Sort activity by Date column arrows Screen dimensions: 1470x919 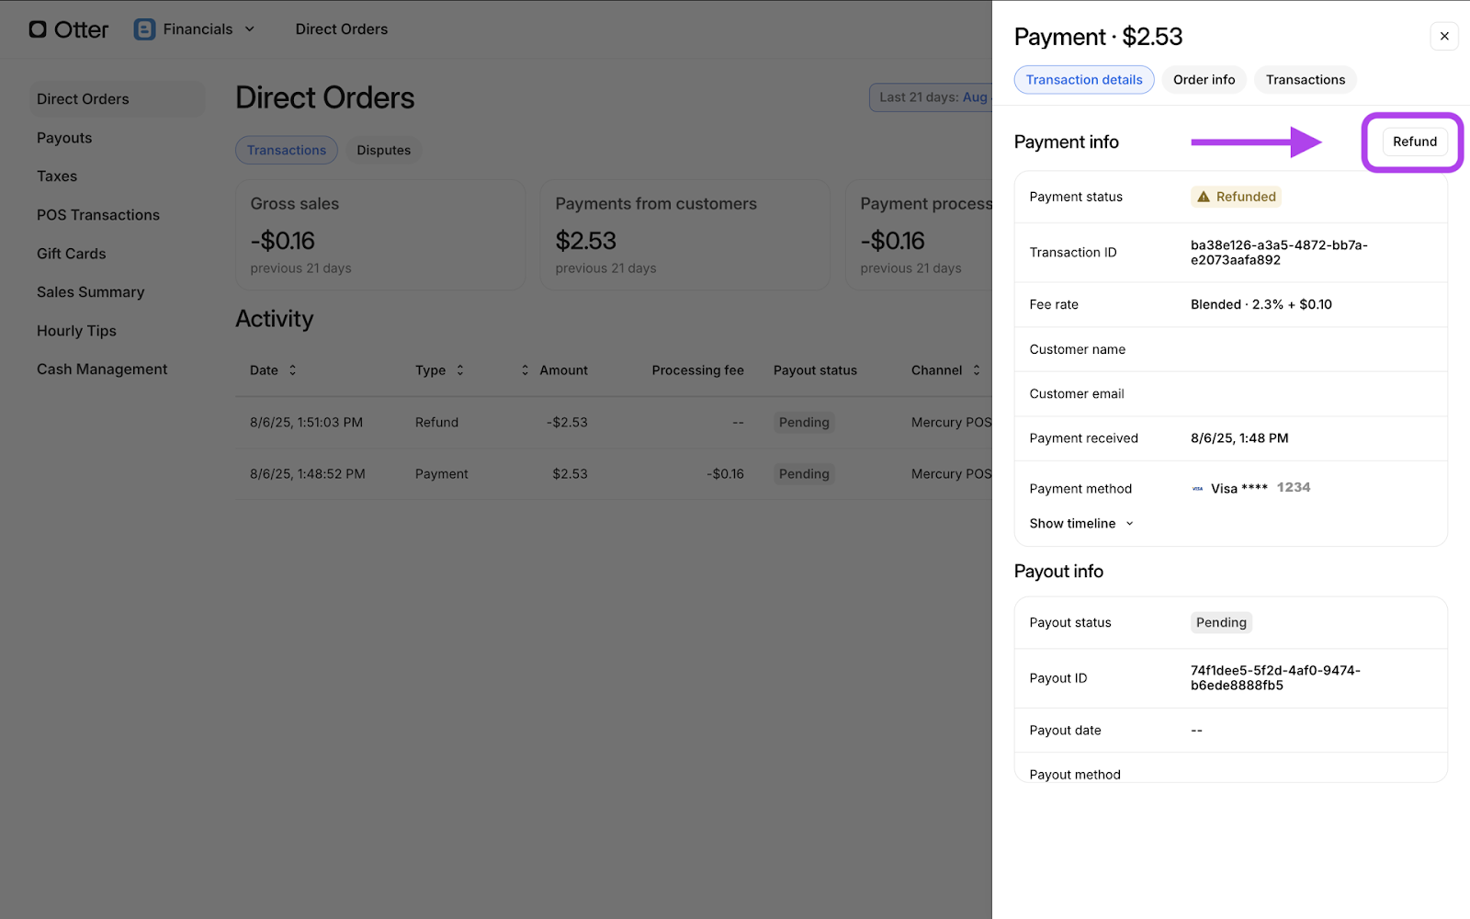point(293,370)
